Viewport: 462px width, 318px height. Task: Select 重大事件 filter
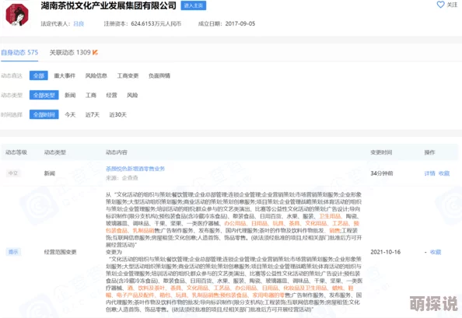pos(65,75)
